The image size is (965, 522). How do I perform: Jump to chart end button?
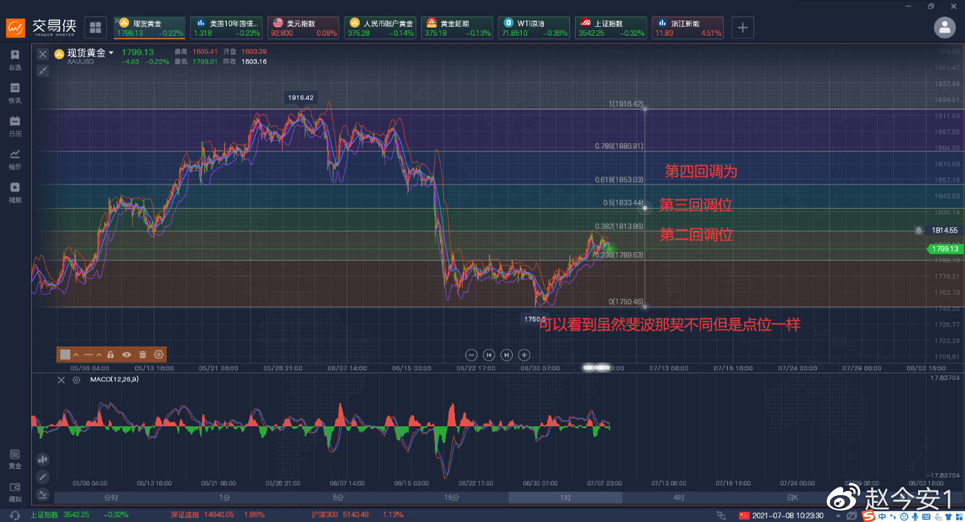point(507,355)
